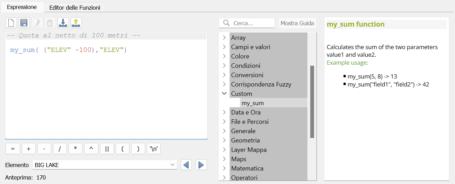Expand the Geometria group
Image resolution: width=455 pixels, height=184 pixels.
point(224,140)
